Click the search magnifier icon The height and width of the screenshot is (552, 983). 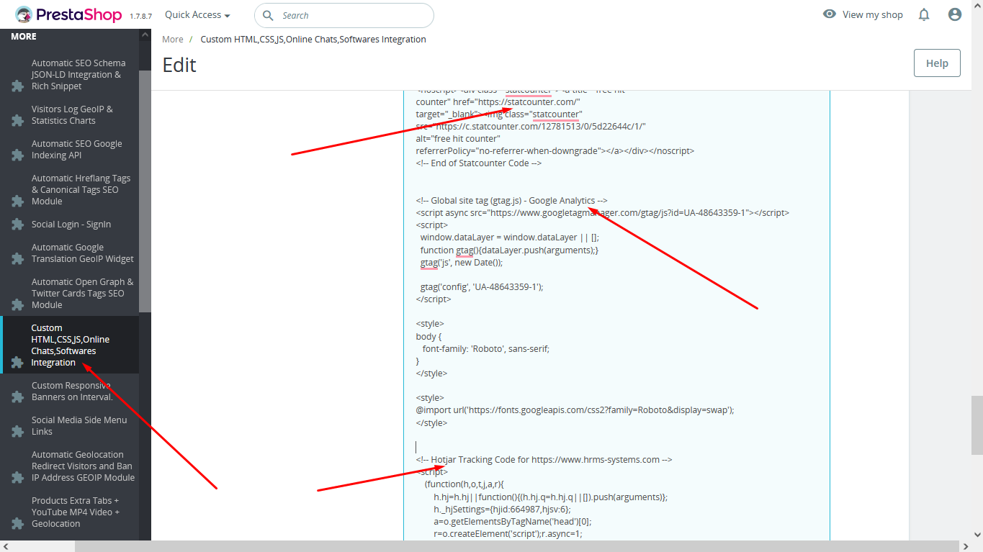[268, 15]
